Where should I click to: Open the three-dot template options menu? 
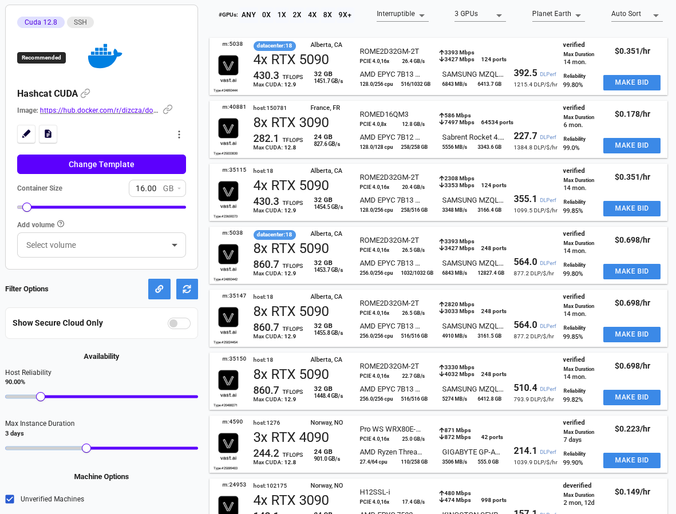point(179,135)
